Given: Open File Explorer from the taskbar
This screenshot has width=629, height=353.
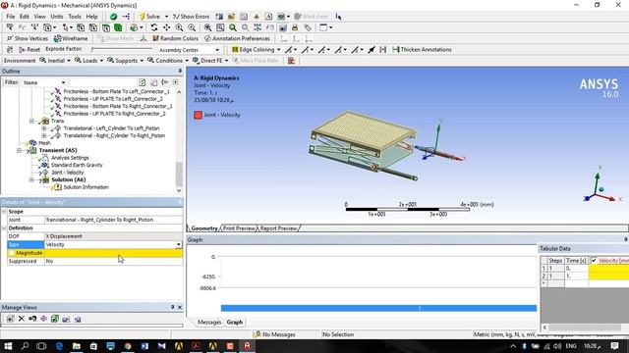Looking at the screenshot, I should coord(77,346).
